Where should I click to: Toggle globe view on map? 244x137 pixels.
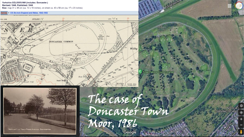click(x=241, y=106)
